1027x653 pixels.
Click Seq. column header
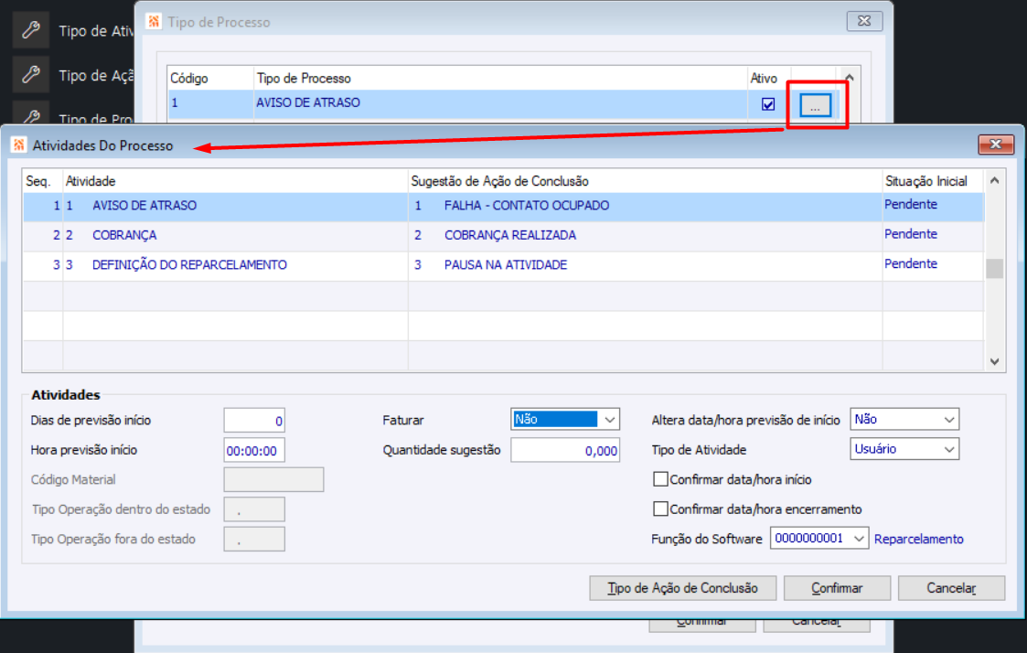pyautogui.click(x=38, y=181)
